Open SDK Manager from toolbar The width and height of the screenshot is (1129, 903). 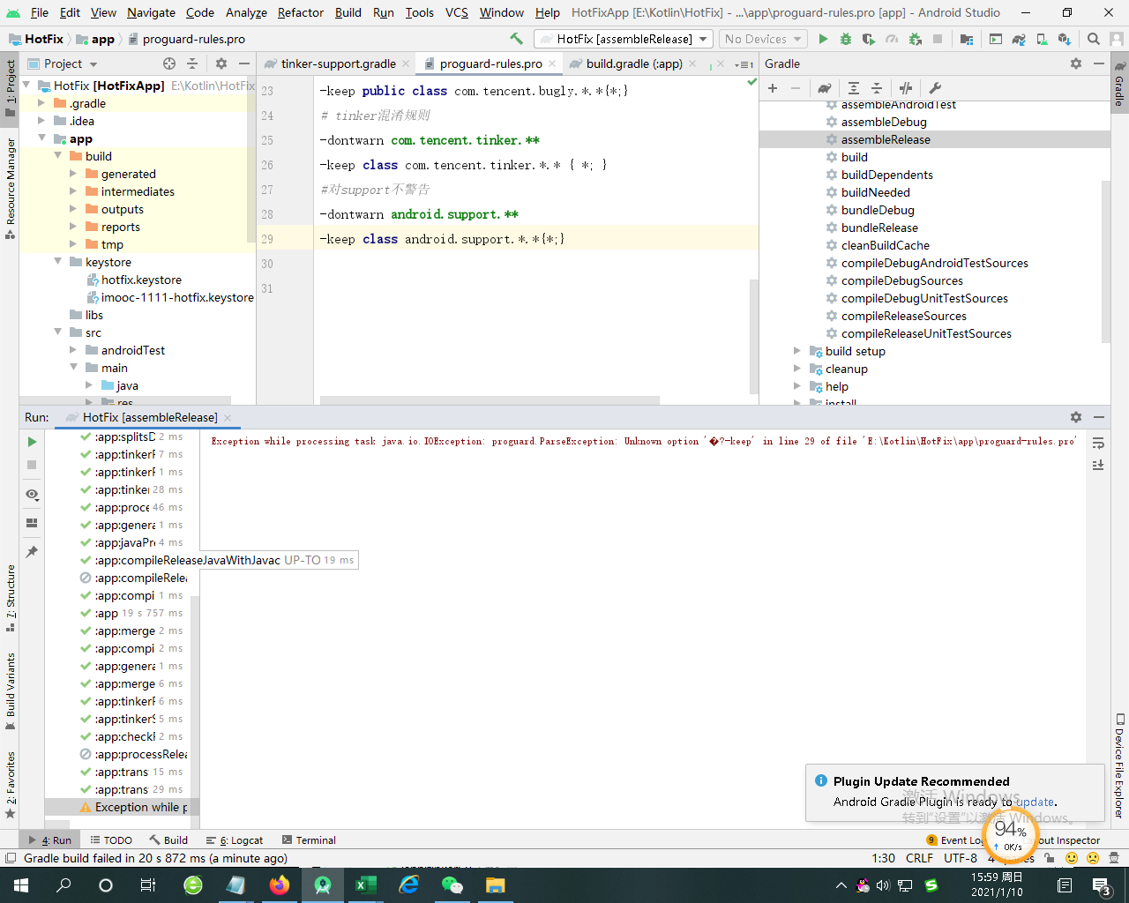coord(1065,39)
